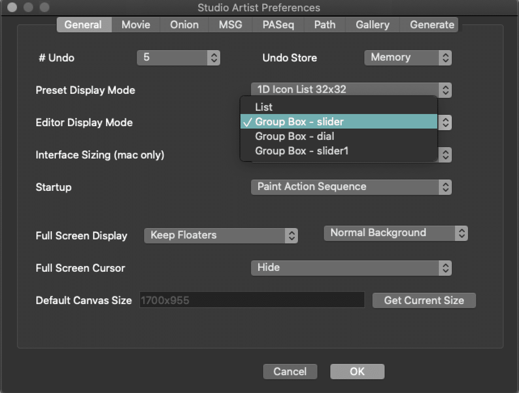Pick Group Box - dial menu option
This screenshot has height=393, width=519.
(339, 136)
